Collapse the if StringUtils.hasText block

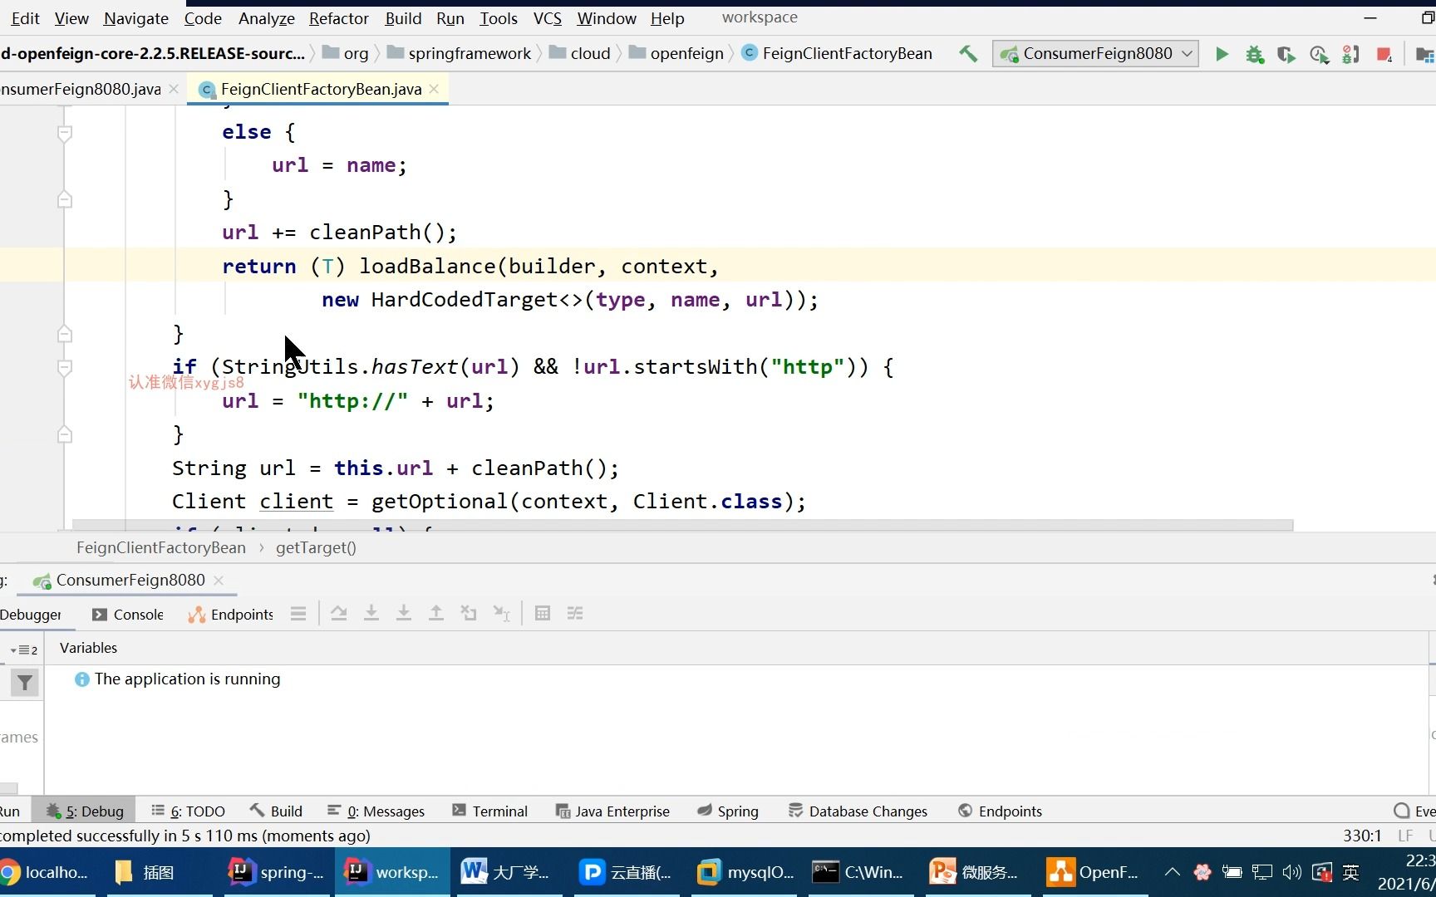pos(65,367)
